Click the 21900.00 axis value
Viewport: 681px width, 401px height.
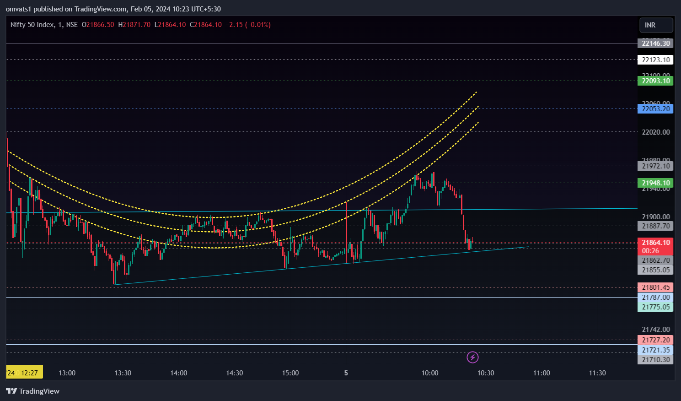[x=656, y=217]
